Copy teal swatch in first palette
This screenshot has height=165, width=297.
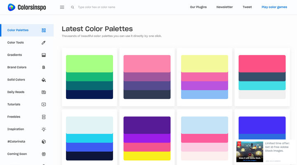point(90,86)
